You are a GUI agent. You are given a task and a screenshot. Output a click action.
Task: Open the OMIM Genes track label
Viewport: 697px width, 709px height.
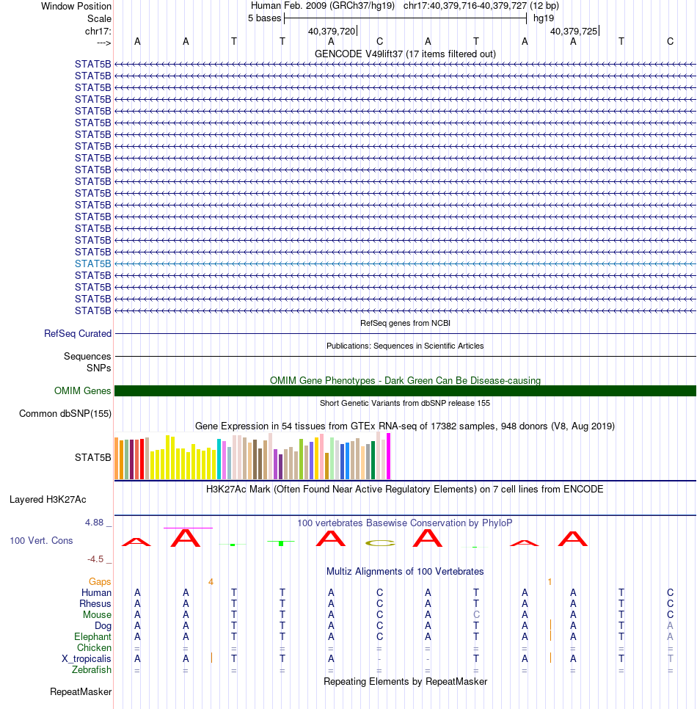point(82,390)
